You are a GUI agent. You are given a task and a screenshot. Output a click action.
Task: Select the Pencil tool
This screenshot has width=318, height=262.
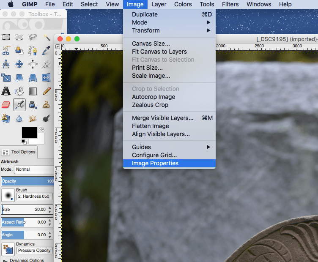coord(47,91)
